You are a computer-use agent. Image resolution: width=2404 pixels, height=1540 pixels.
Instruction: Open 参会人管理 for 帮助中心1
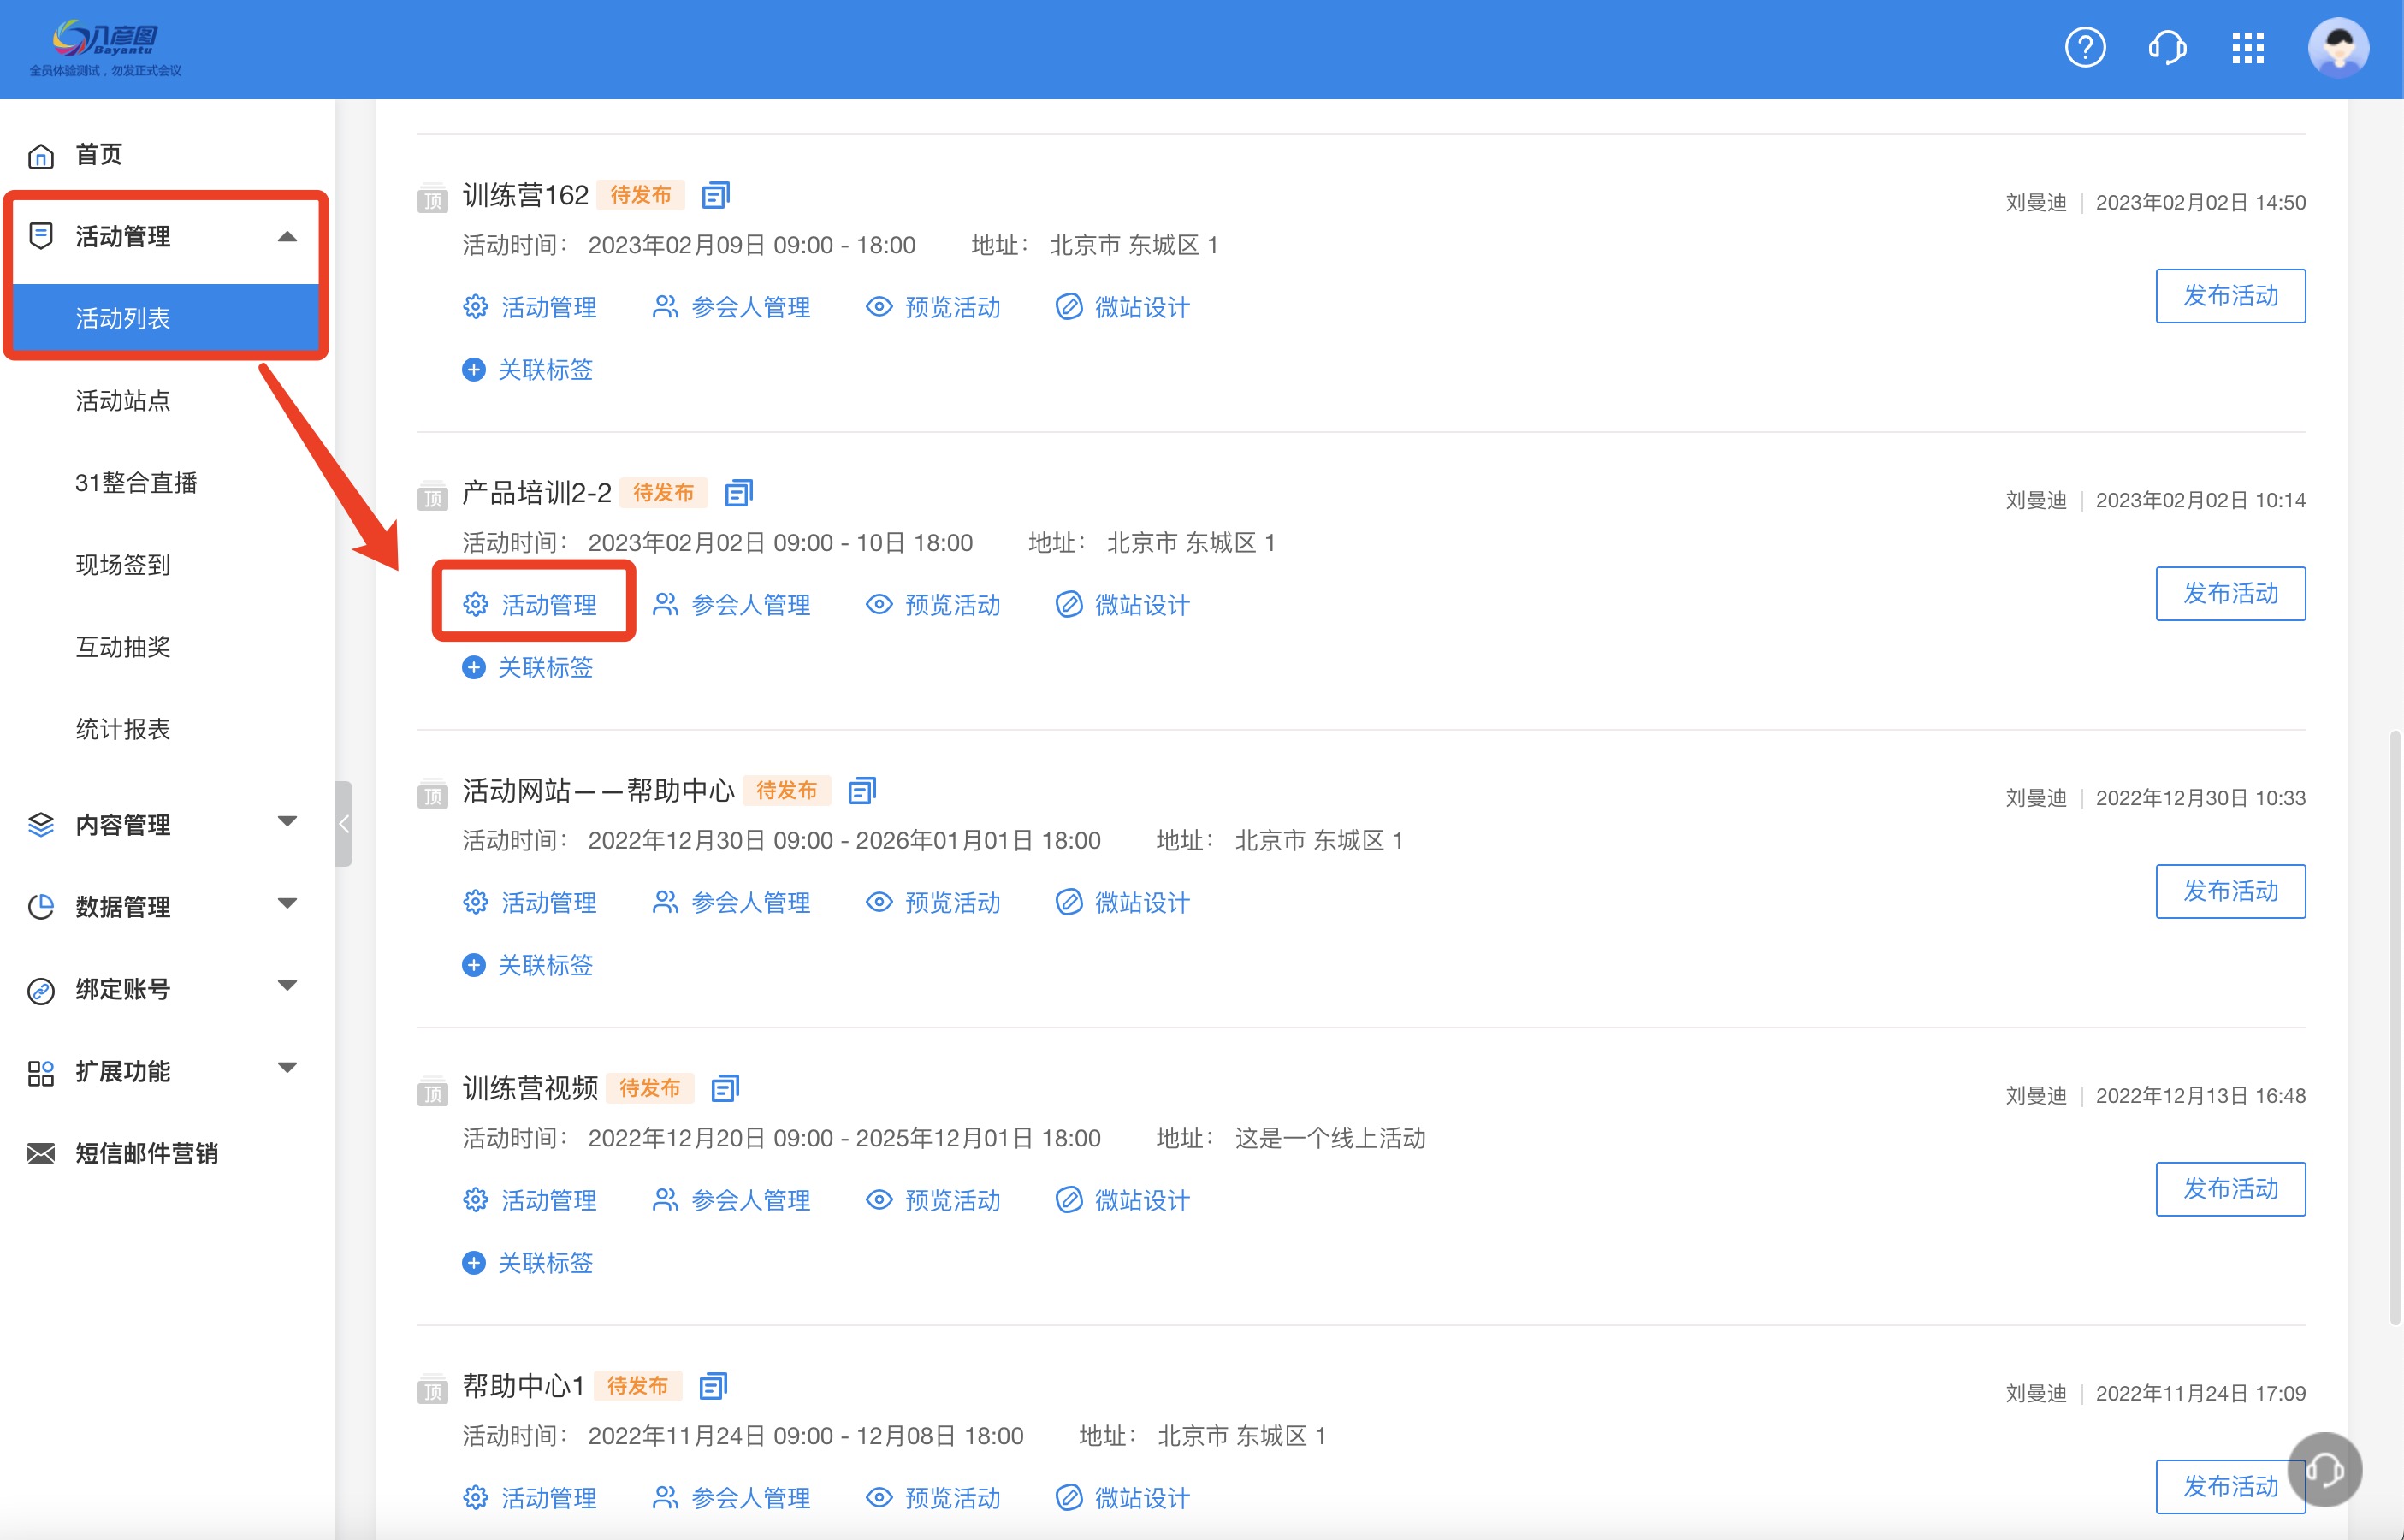pyautogui.click(x=731, y=1498)
